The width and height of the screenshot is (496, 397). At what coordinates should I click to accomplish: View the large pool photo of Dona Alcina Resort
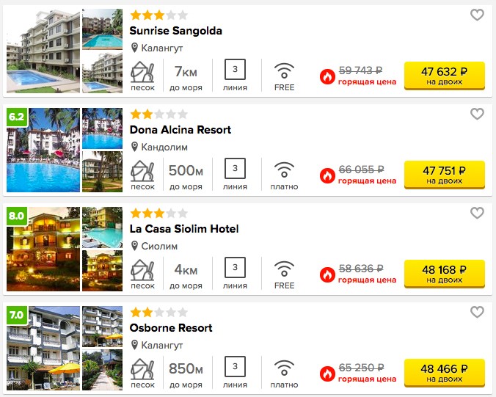click(x=43, y=150)
